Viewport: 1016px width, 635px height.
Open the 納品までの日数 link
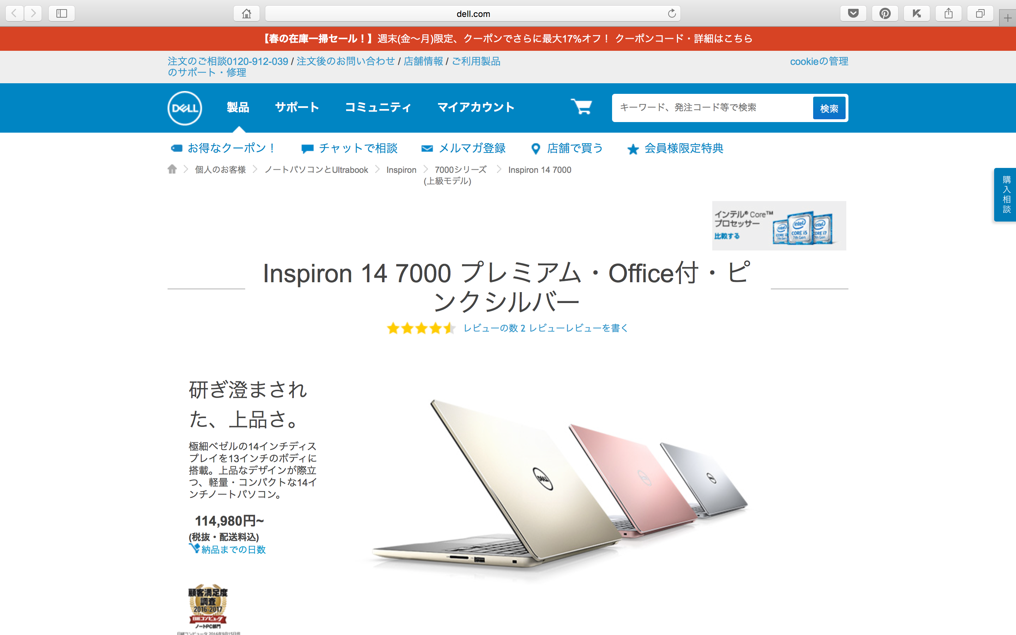pos(234,549)
